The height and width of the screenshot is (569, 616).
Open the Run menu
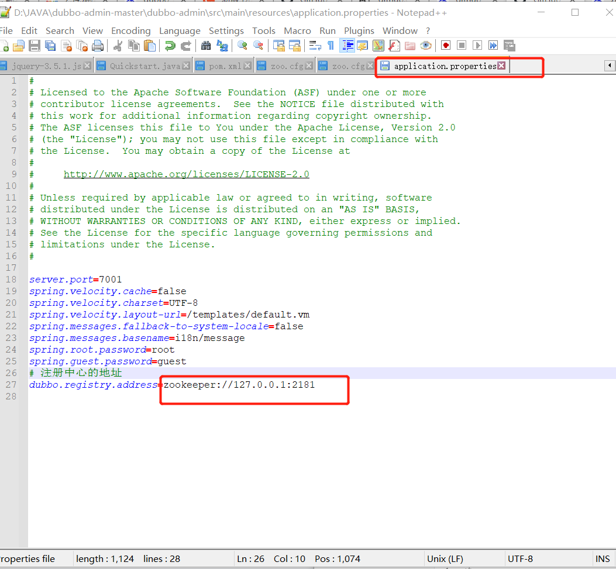pyautogui.click(x=328, y=30)
